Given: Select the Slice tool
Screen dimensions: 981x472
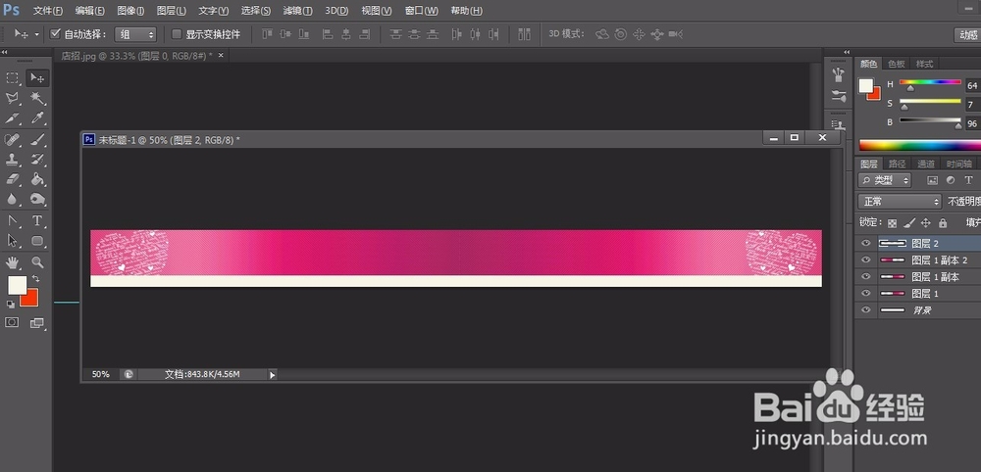Looking at the screenshot, I should (x=13, y=118).
